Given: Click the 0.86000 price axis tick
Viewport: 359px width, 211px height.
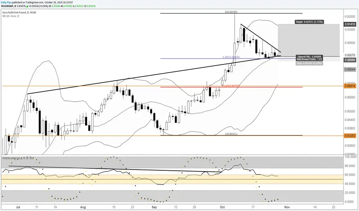Looking at the screenshot, I should tap(350, 97).
